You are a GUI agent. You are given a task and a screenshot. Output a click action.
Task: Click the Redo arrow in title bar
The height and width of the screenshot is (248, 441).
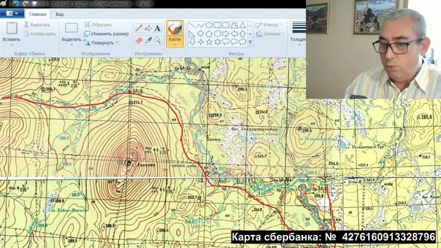click(25, 3)
